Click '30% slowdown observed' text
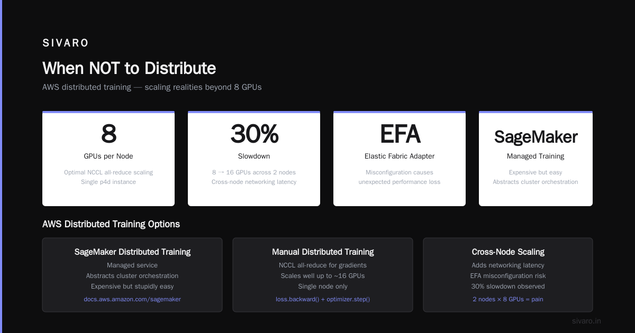 tap(508, 286)
